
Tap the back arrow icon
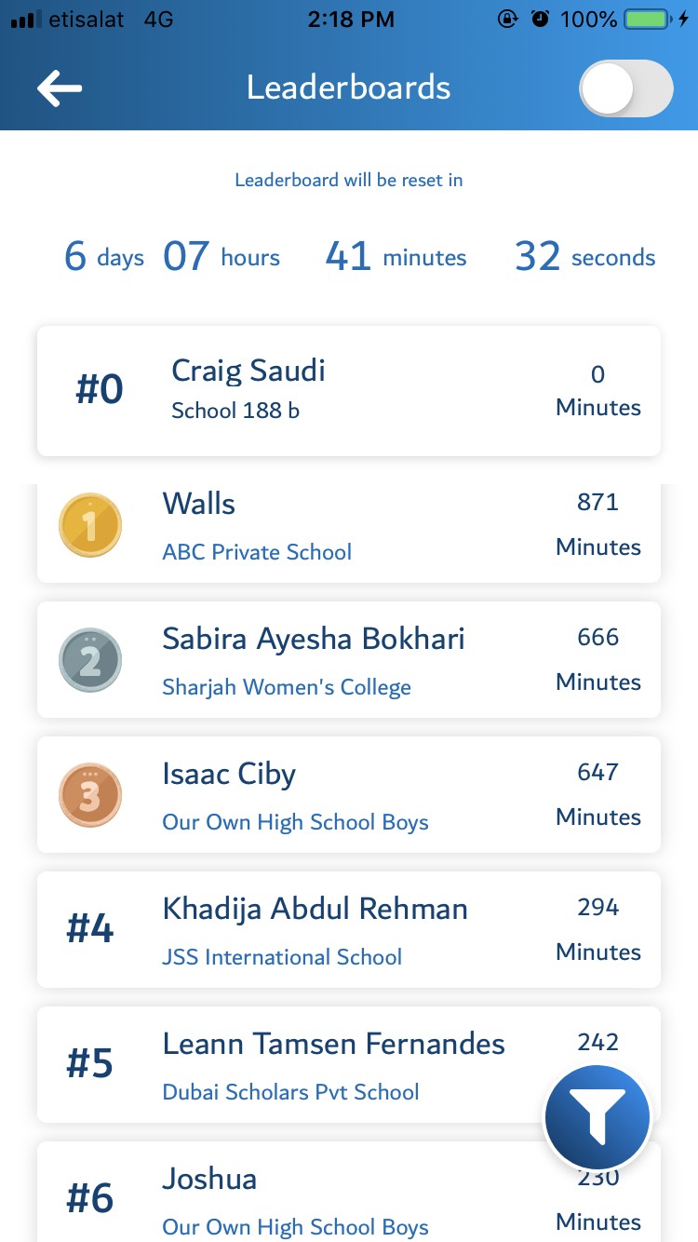click(60, 88)
